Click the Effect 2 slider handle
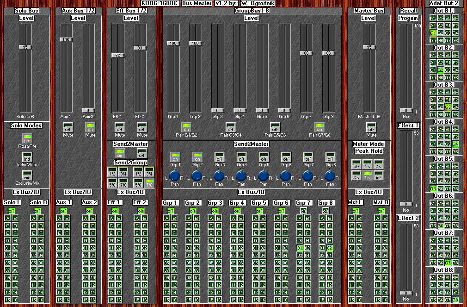Viewport: 467px width, 307px height. [406, 293]
